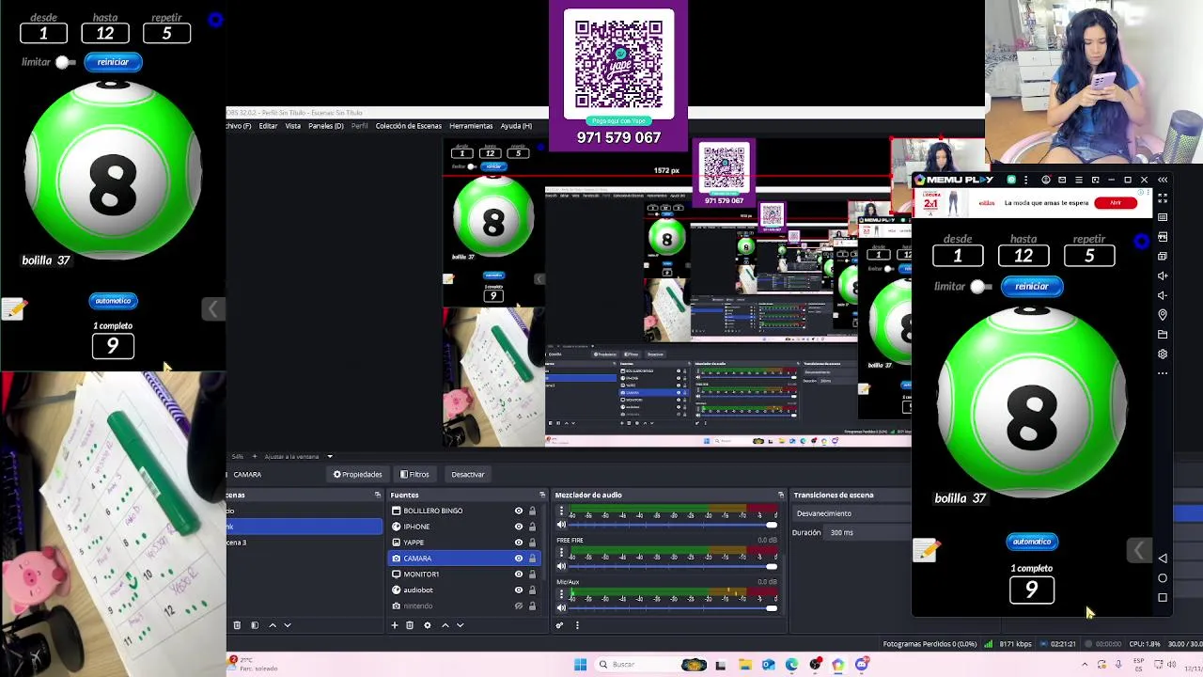
Task: Open the Editar menu in OBS
Action: coord(268,126)
